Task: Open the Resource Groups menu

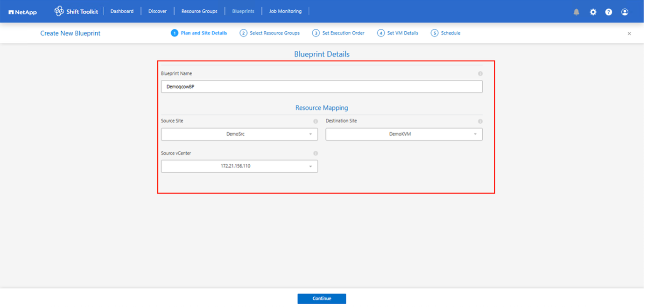Action: click(x=199, y=11)
